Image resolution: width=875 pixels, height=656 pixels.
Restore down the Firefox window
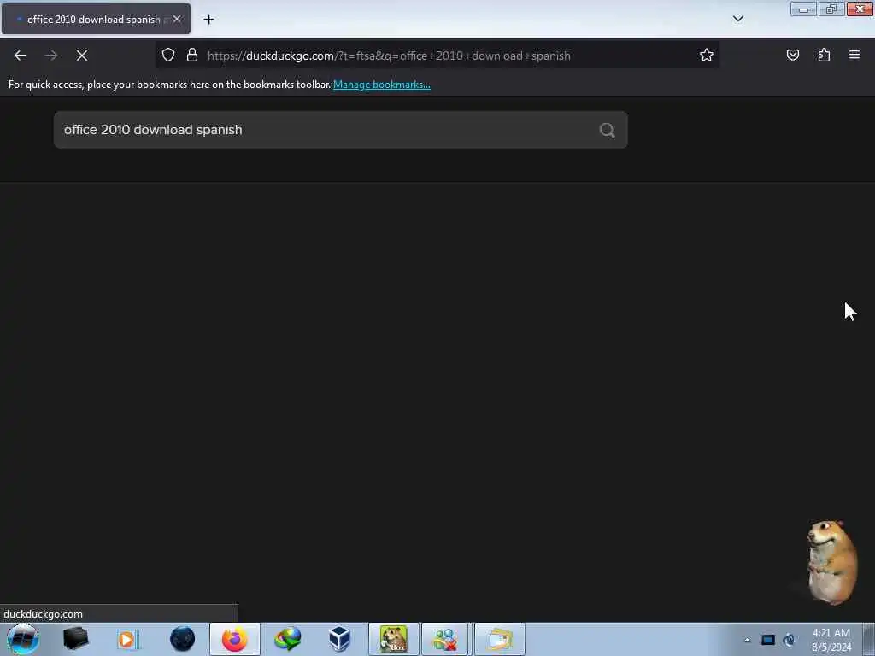pos(831,9)
